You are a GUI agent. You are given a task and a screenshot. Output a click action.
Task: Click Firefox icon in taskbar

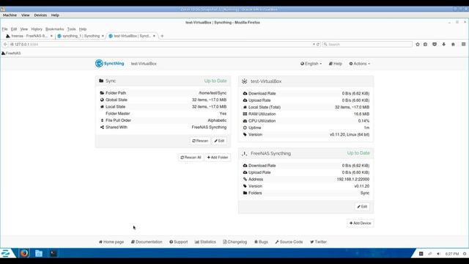[x=24, y=253]
